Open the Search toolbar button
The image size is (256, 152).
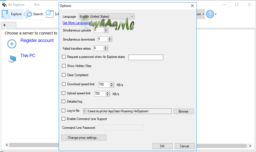34,14
